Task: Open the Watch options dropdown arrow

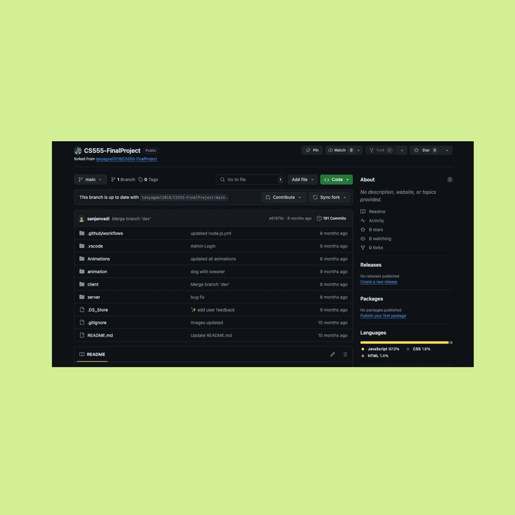Action: coord(359,150)
